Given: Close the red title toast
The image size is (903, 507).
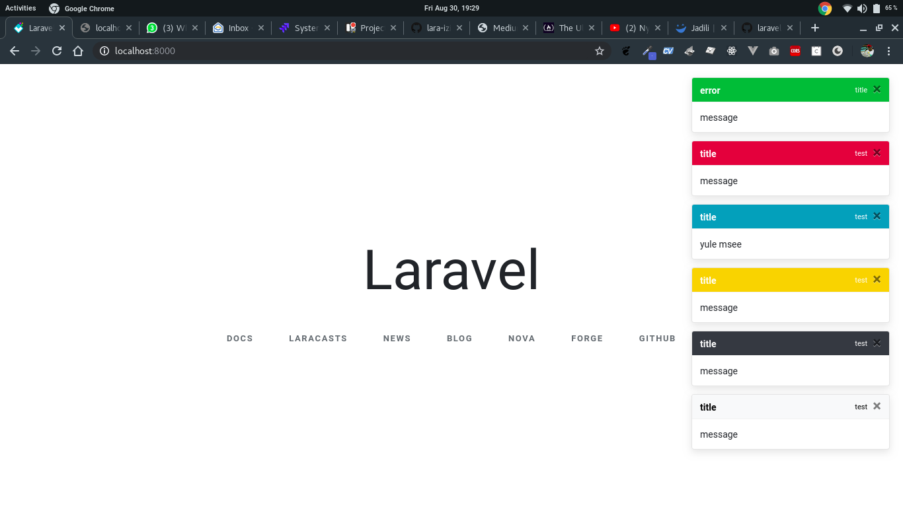Looking at the screenshot, I should pyautogui.click(x=877, y=153).
